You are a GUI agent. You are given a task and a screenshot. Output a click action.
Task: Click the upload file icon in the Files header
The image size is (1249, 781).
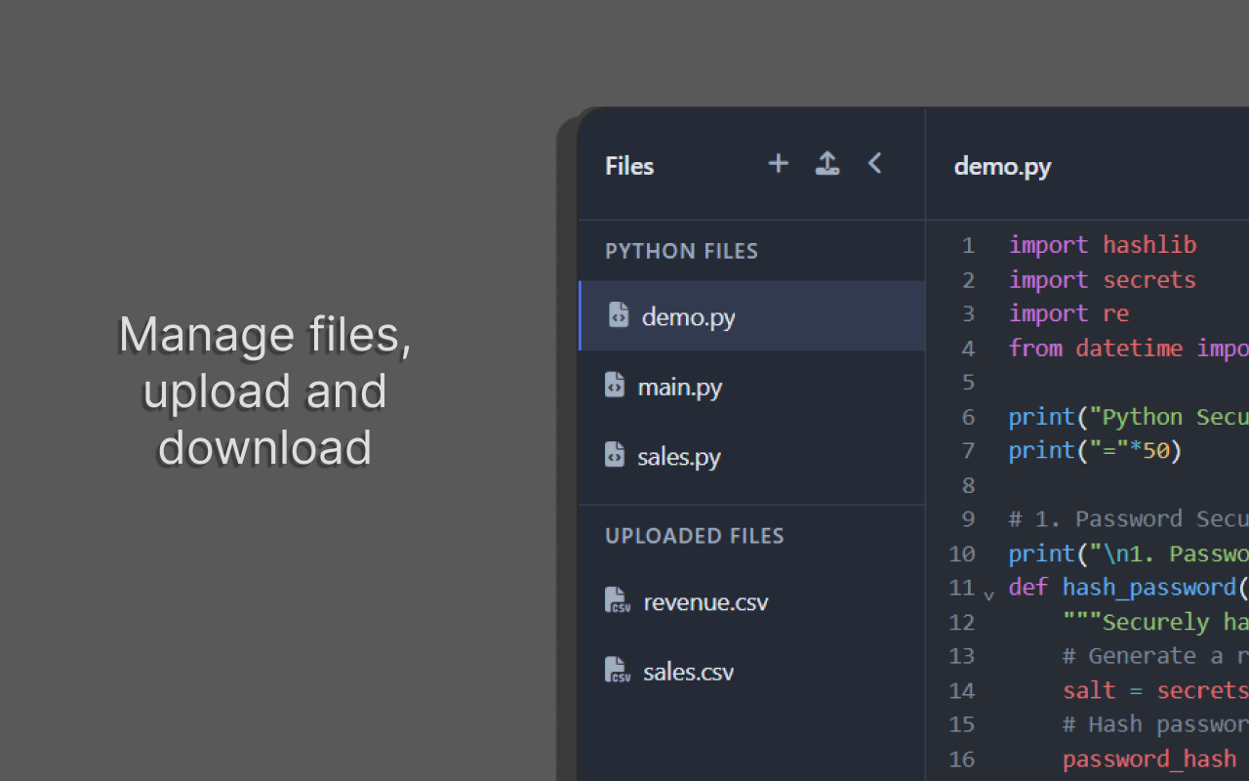(826, 164)
